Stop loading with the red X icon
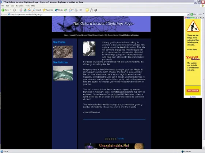 pyautogui.click(x=21, y=10)
